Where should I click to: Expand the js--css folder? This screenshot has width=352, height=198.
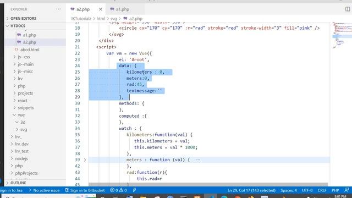(24, 57)
